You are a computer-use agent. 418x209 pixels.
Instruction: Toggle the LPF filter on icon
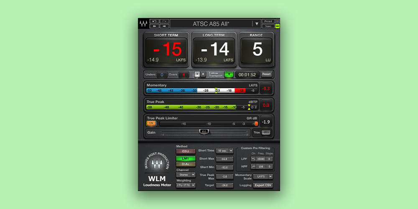(x=253, y=159)
